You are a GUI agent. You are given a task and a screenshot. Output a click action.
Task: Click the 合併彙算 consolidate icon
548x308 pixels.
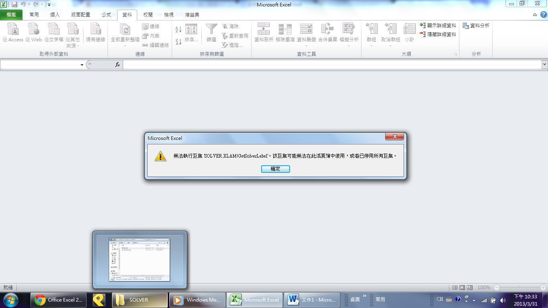[x=328, y=32]
